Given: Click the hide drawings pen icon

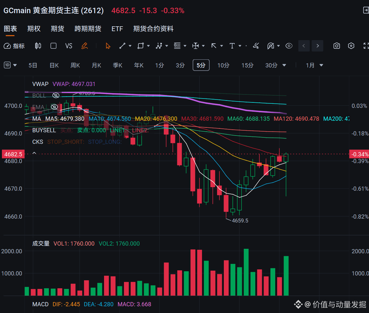Looking at the screenshot, I should 271,46.
